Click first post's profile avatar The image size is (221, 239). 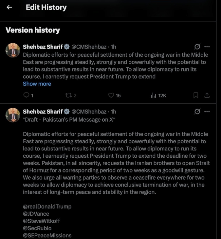tap(13, 50)
